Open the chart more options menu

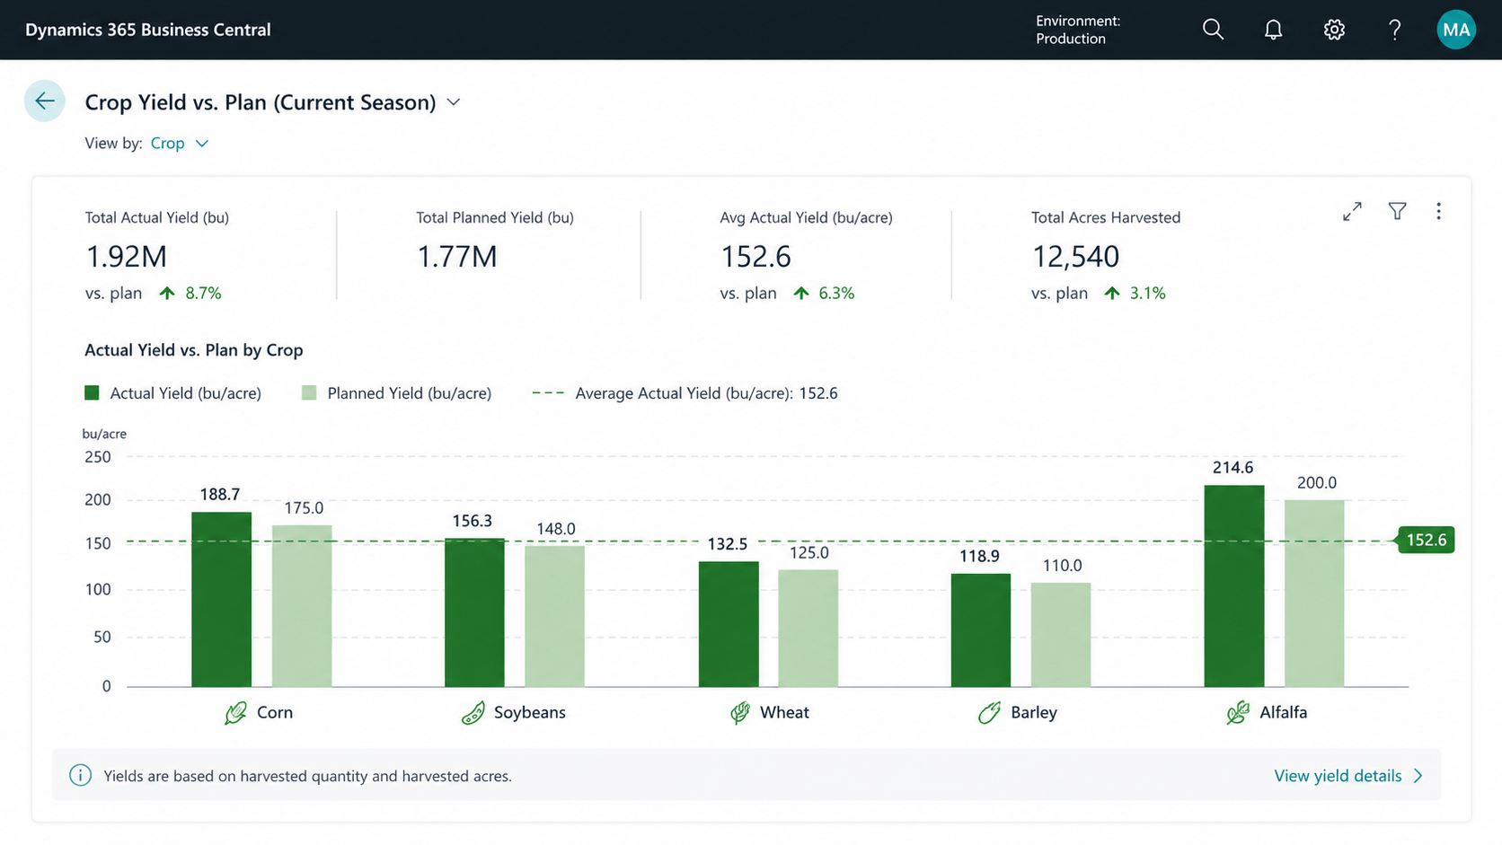[1438, 211]
